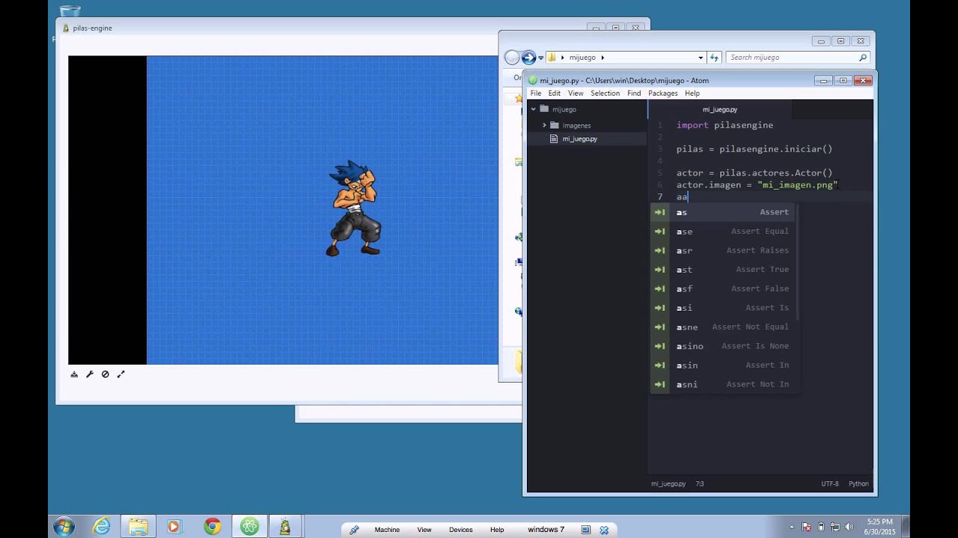
Task: Expand breadcrumb arrow after mijuego in Explorer
Action: click(x=602, y=58)
